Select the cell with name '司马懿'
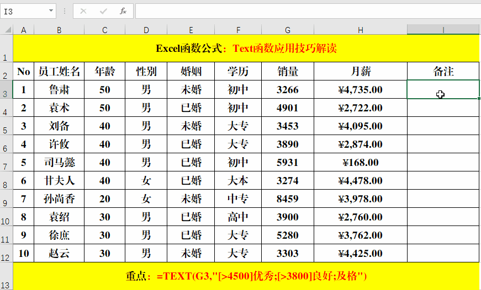Viewport: 481px width, 290px height. click(59, 162)
